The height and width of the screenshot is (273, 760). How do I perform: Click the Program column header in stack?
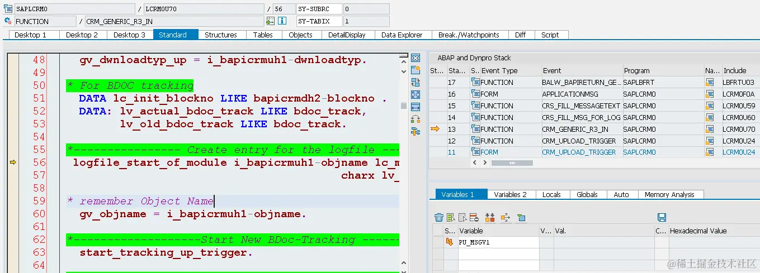pyautogui.click(x=663, y=70)
